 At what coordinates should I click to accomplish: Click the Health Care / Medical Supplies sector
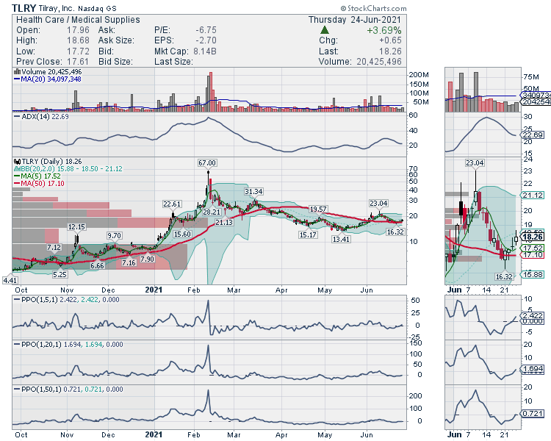pyautogui.click(x=78, y=20)
